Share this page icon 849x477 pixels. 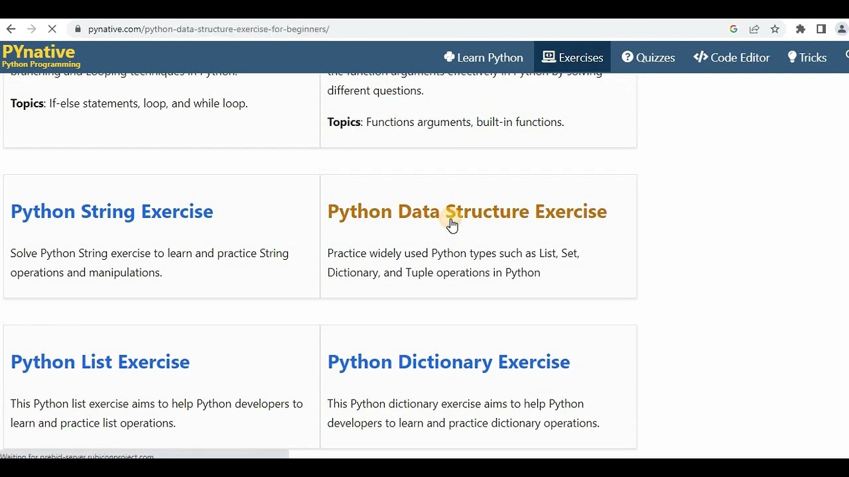pos(754,29)
